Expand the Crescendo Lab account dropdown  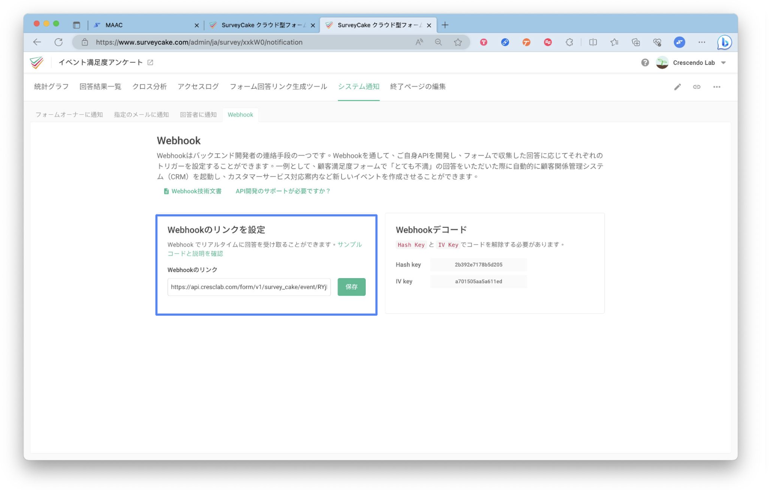coord(724,63)
